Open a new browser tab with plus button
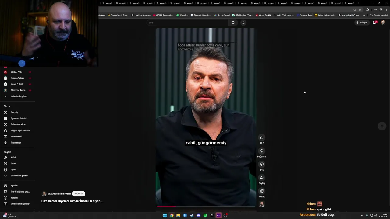This screenshot has width=390, height=219. [359, 3]
